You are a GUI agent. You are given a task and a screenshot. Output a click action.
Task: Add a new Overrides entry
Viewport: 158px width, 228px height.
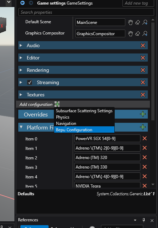click(x=143, y=114)
